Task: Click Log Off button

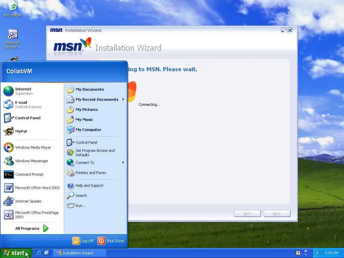Action: pos(83,241)
